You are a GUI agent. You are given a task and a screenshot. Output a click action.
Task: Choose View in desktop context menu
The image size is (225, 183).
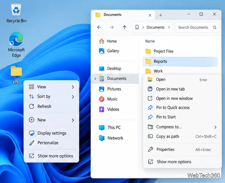pos(51,87)
